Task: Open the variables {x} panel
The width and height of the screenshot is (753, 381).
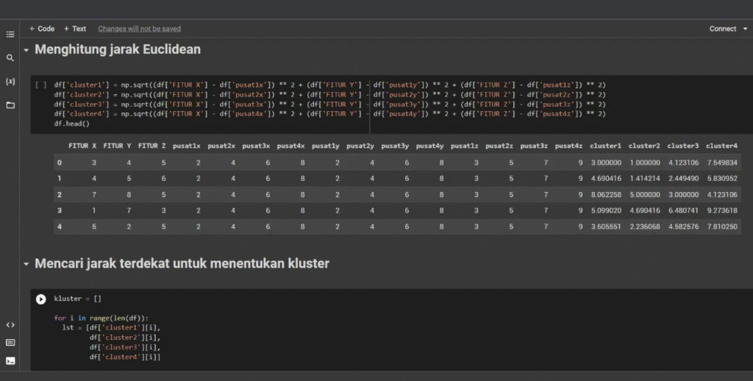Action: point(10,81)
